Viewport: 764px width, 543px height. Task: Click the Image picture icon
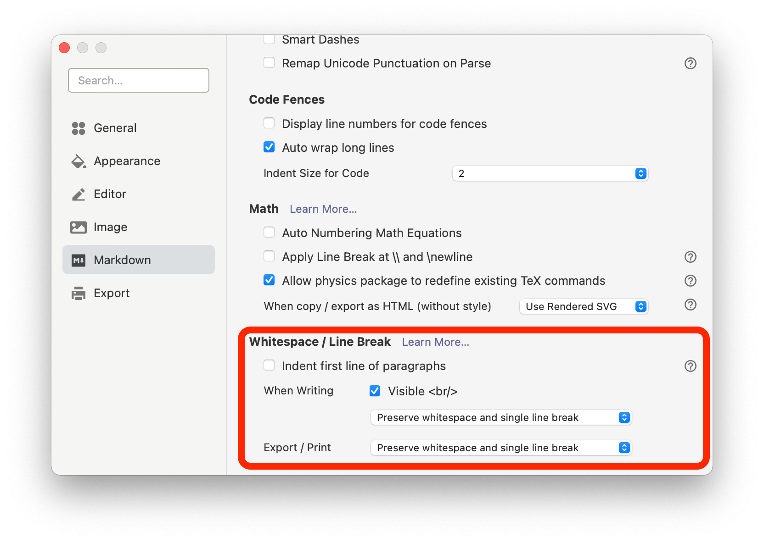click(79, 227)
